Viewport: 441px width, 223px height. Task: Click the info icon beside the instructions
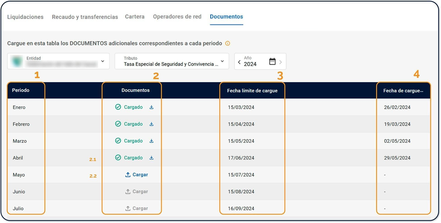tap(228, 44)
